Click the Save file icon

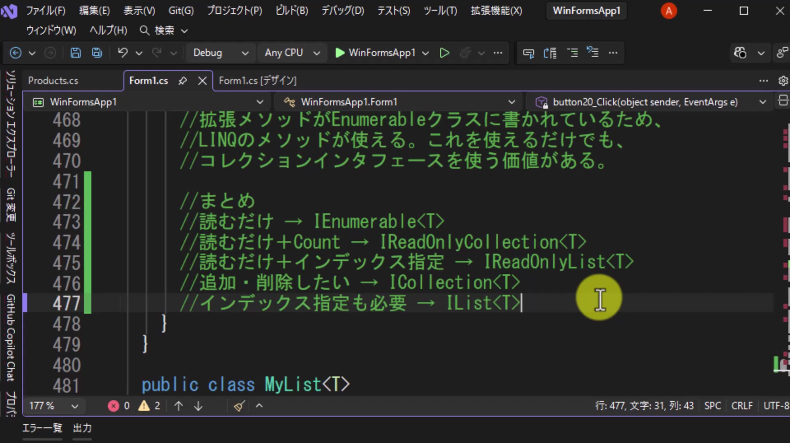75,53
